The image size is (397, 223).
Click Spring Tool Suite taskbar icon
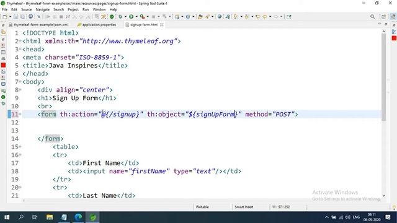[x=92, y=217]
